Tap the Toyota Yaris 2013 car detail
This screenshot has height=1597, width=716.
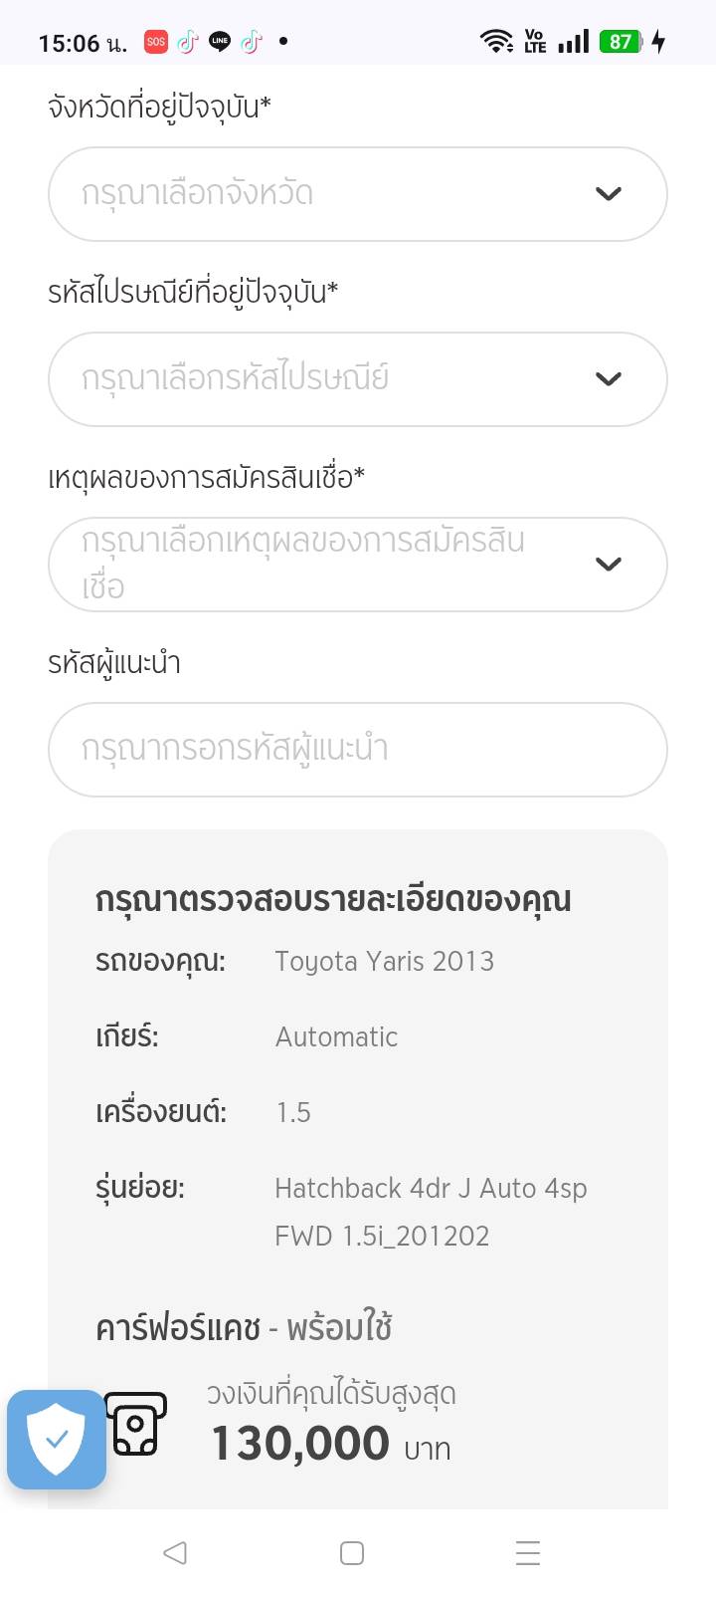pyautogui.click(x=384, y=962)
